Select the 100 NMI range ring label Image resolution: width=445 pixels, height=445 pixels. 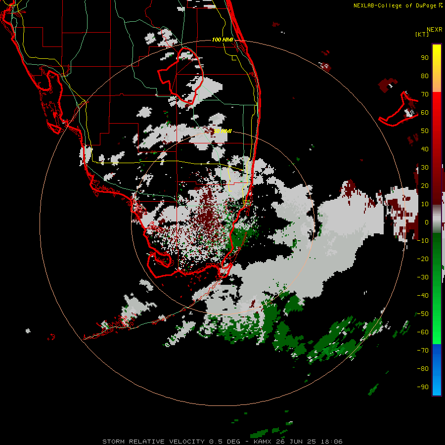point(222,40)
